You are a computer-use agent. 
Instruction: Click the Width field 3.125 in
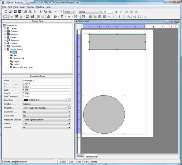(47, 90)
